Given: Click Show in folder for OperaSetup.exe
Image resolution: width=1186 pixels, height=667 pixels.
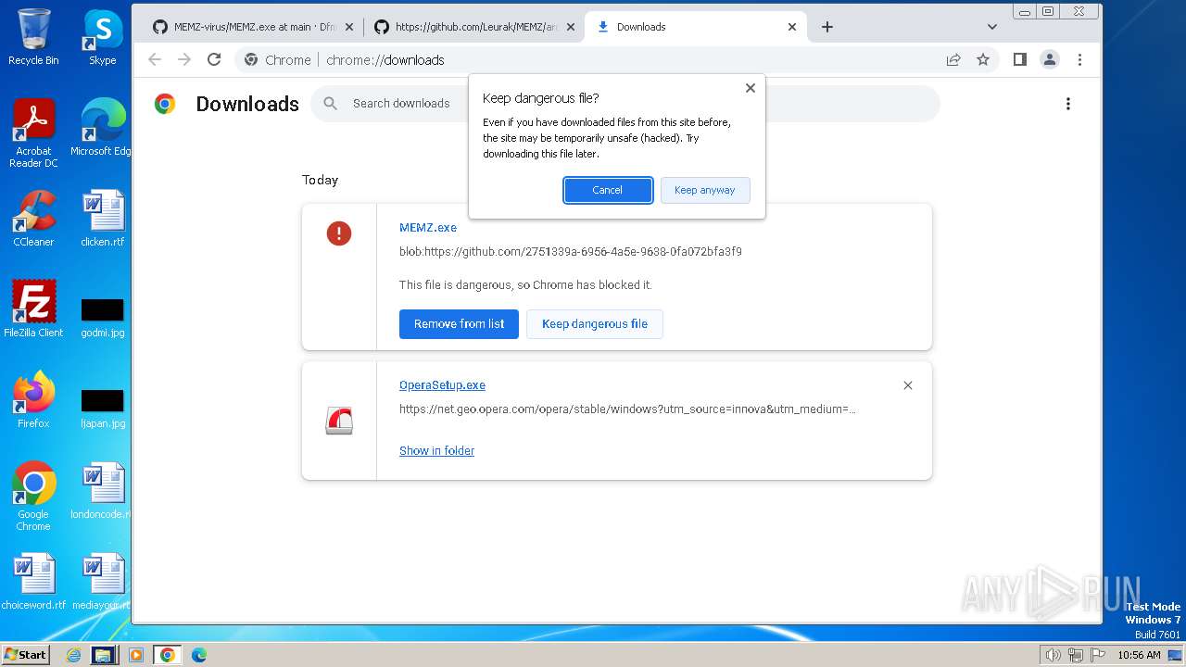Looking at the screenshot, I should [x=436, y=451].
